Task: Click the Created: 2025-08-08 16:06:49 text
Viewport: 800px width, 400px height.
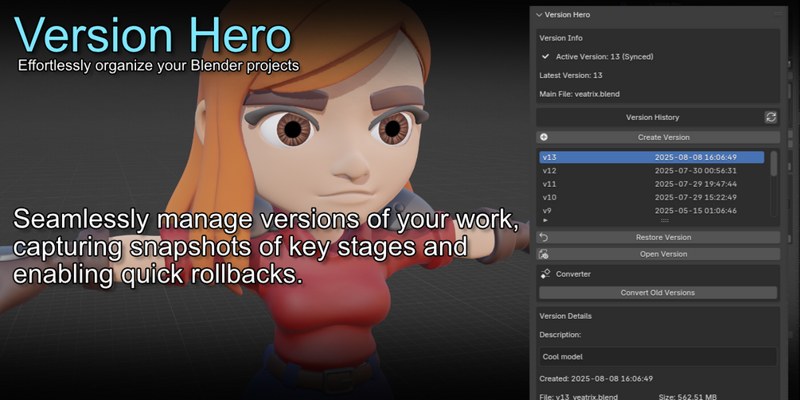Action: click(x=596, y=379)
